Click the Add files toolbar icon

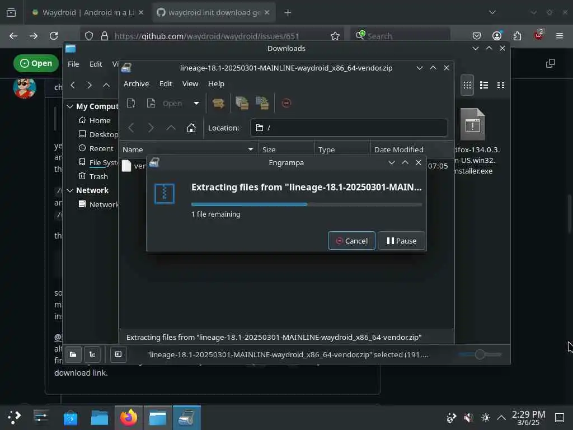tap(242, 103)
